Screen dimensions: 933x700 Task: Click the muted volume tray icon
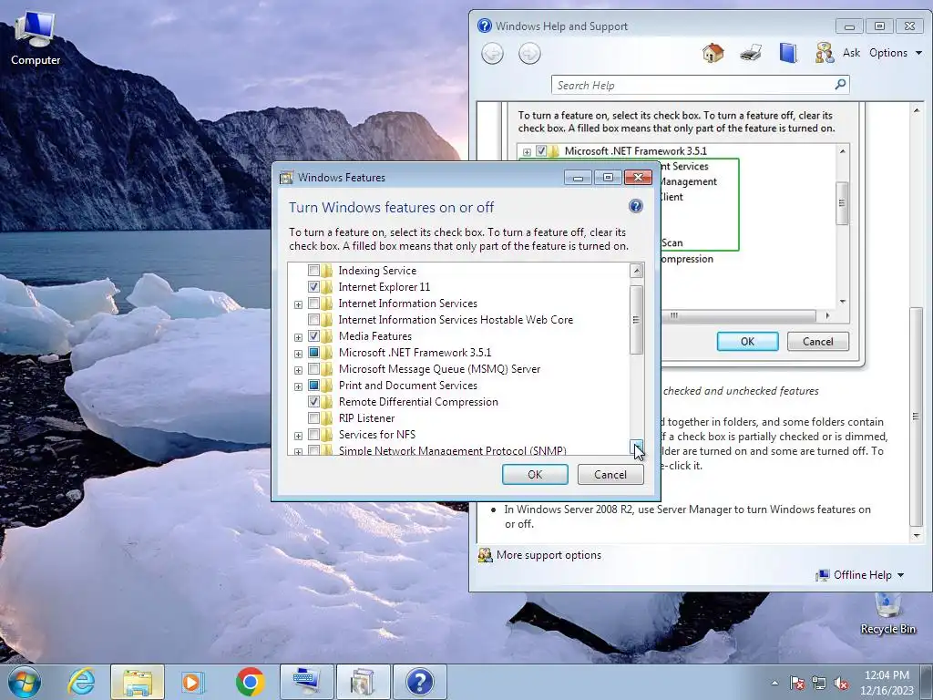(841, 683)
